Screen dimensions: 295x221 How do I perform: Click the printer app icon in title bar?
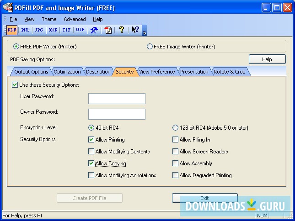7,7
